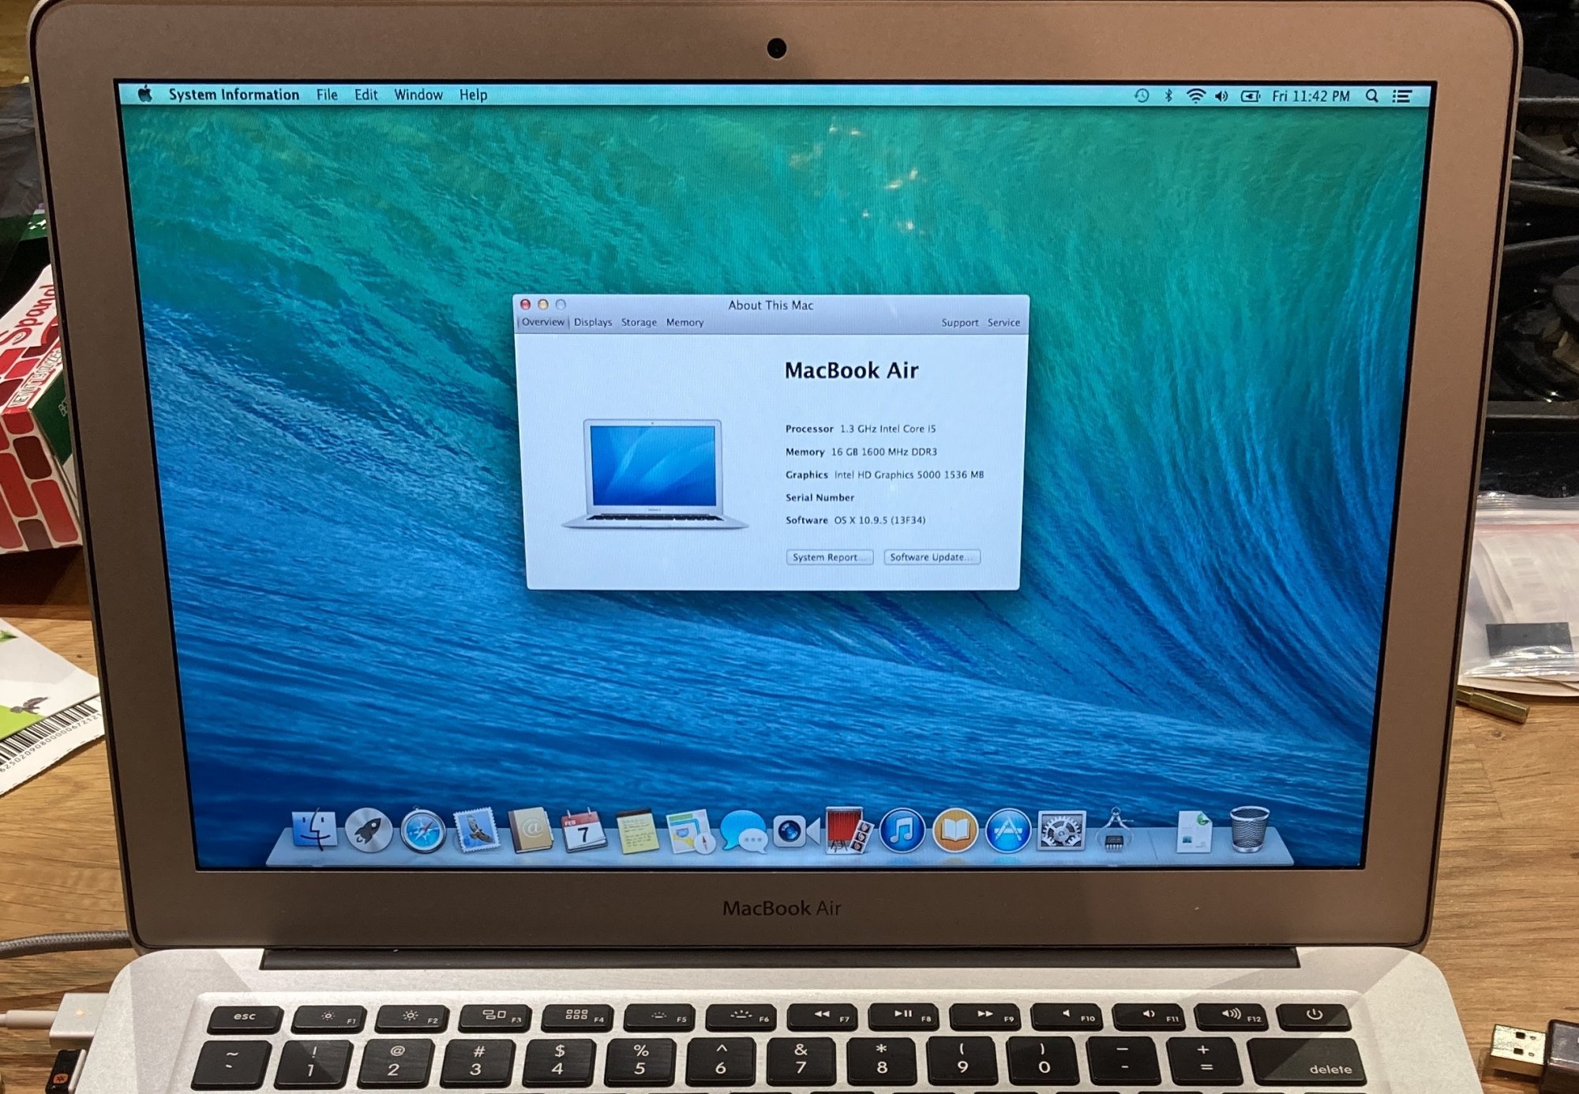Open Launchpad rocket icon
Image resolution: width=1579 pixels, height=1094 pixels.
click(x=369, y=831)
